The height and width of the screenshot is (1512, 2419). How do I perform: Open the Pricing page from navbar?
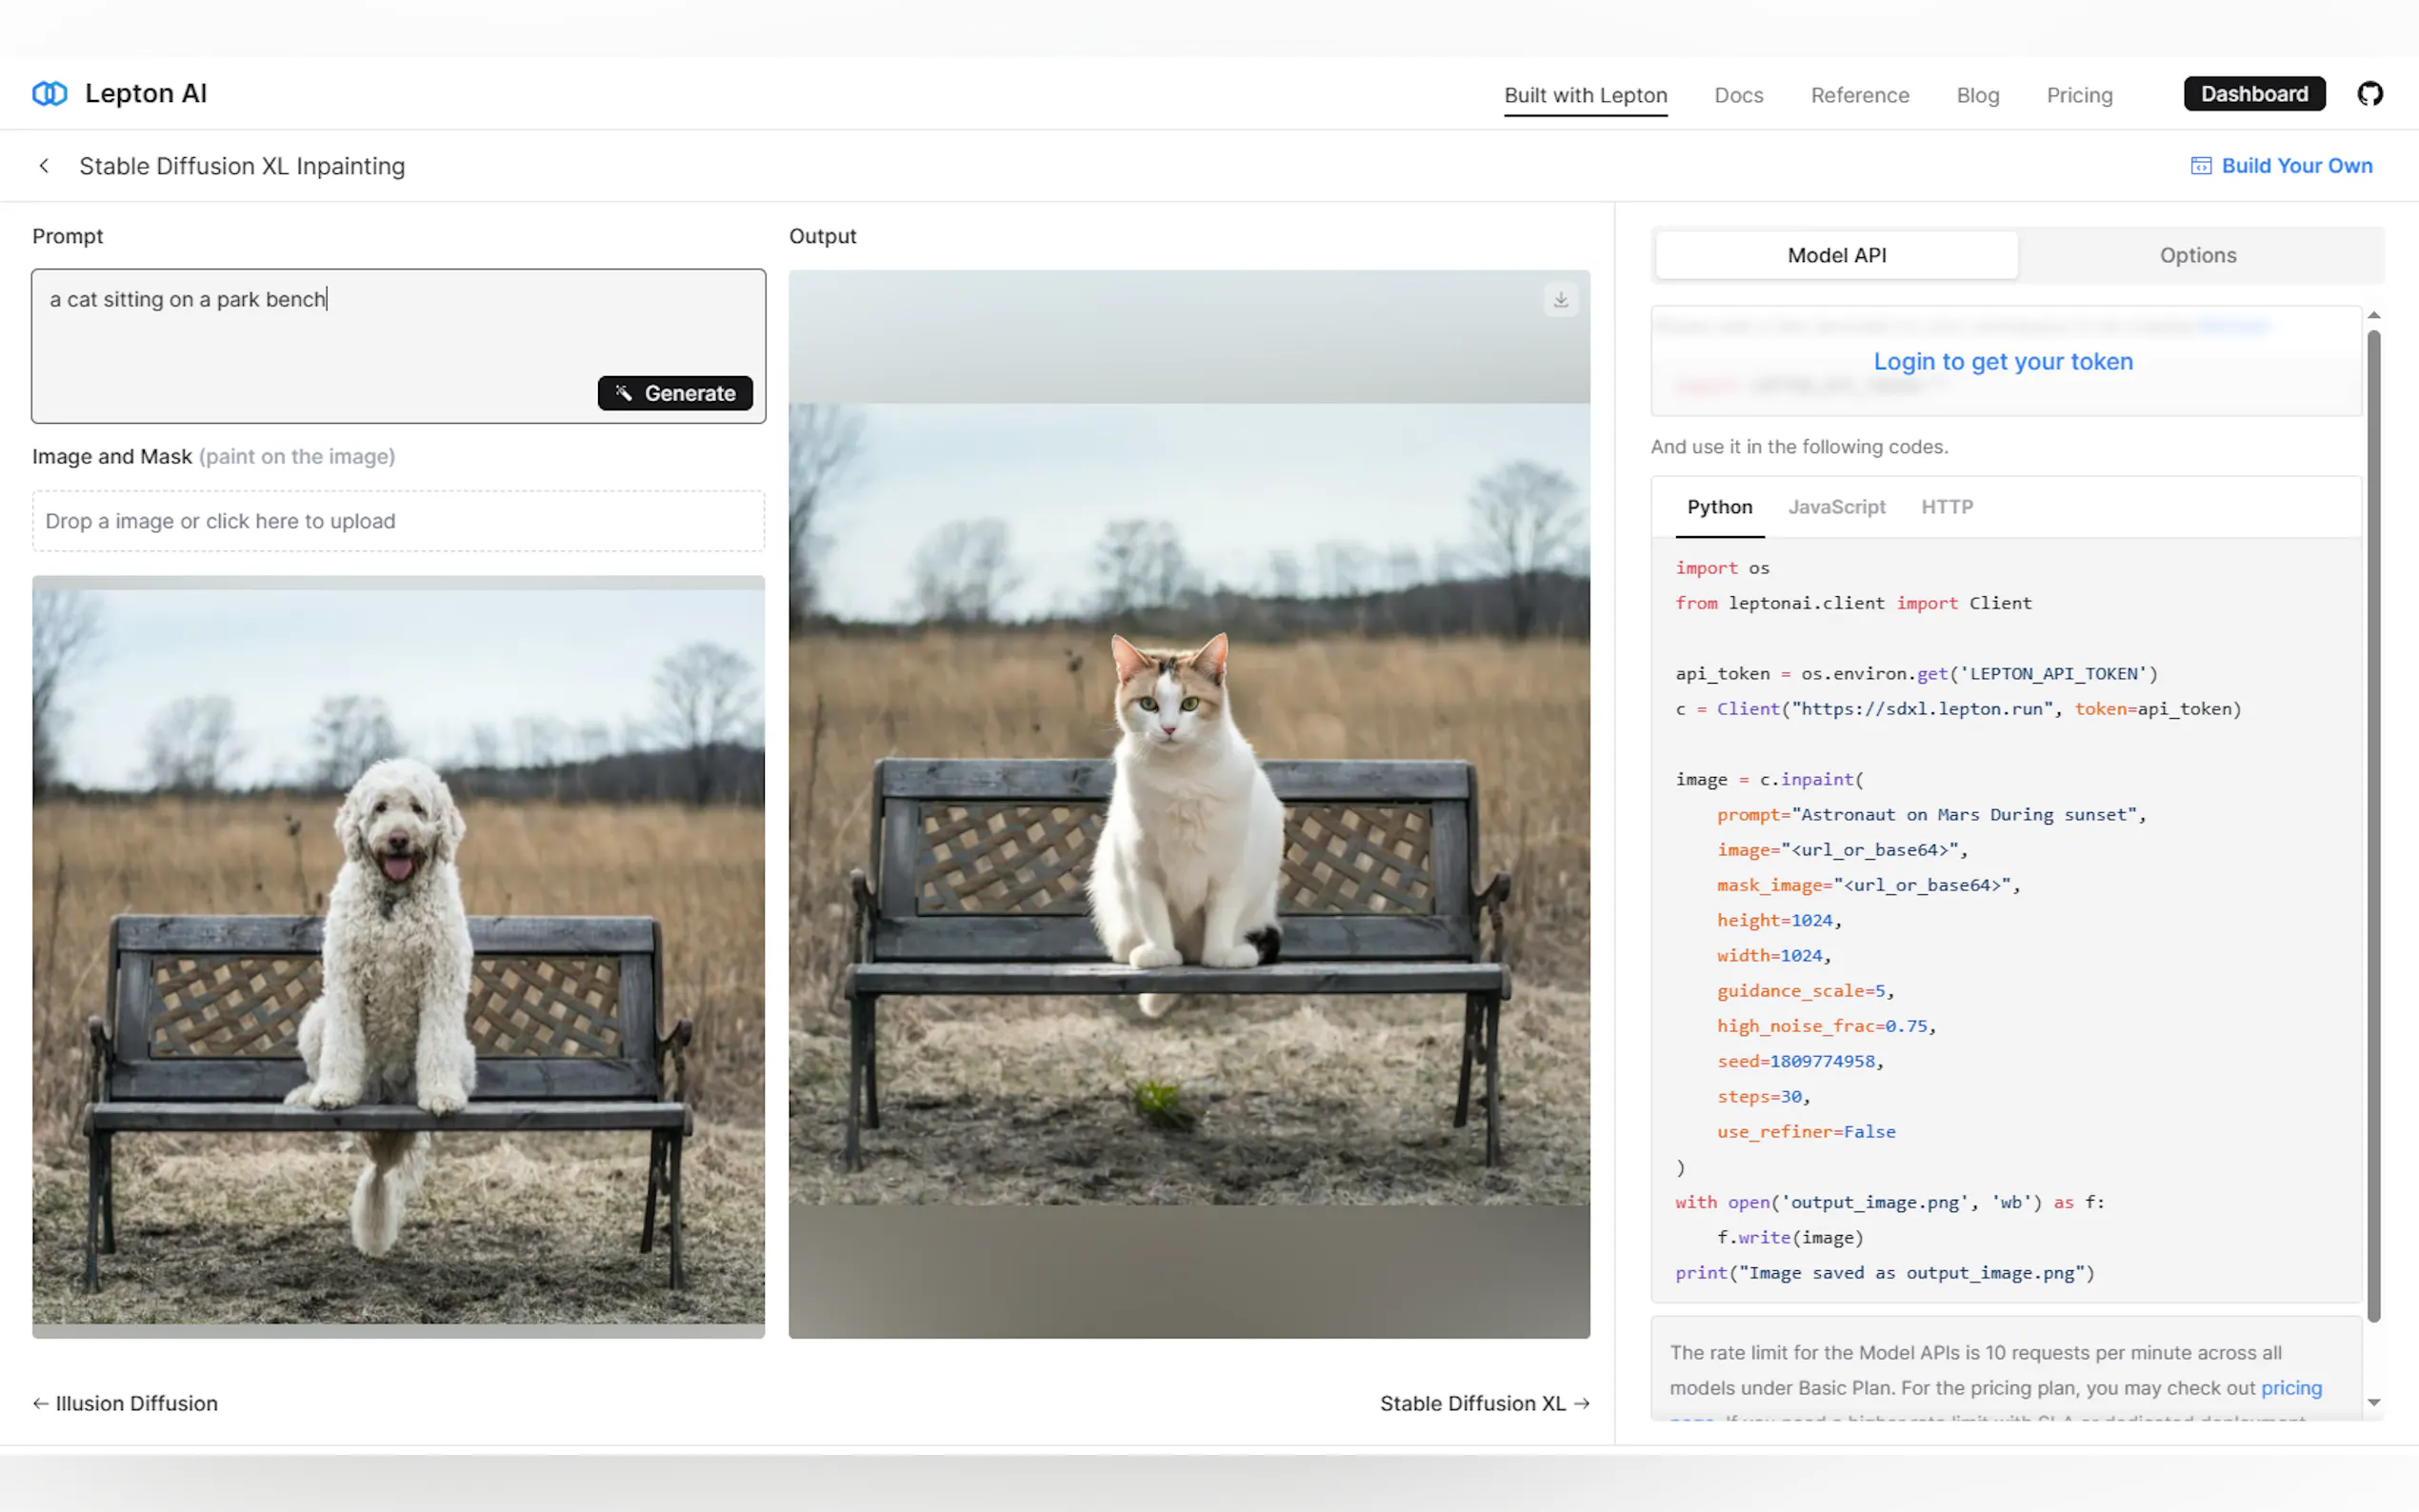pyautogui.click(x=2079, y=95)
